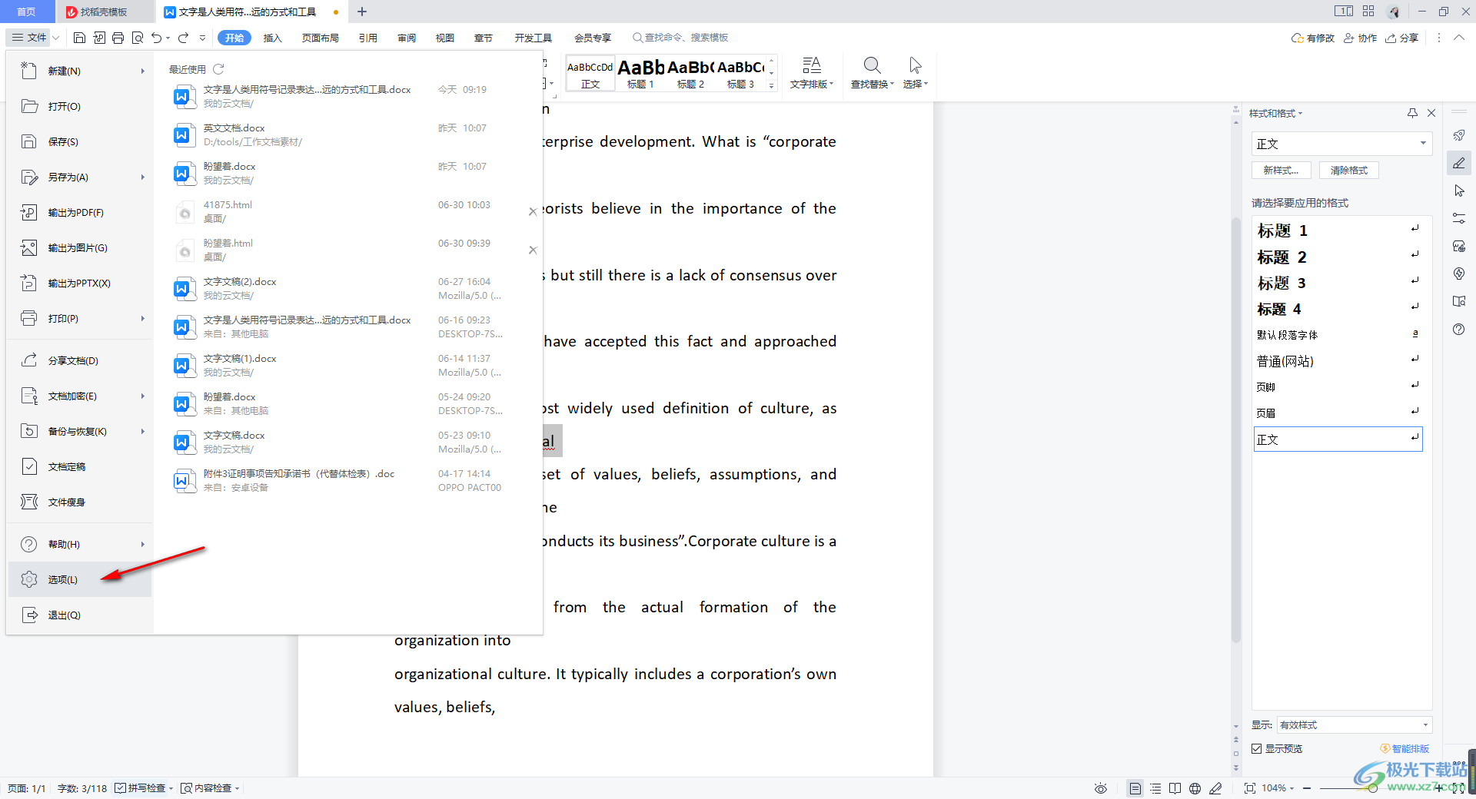Undo the last action
The width and height of the screenshot is (1476, 799).
(157, 38)
